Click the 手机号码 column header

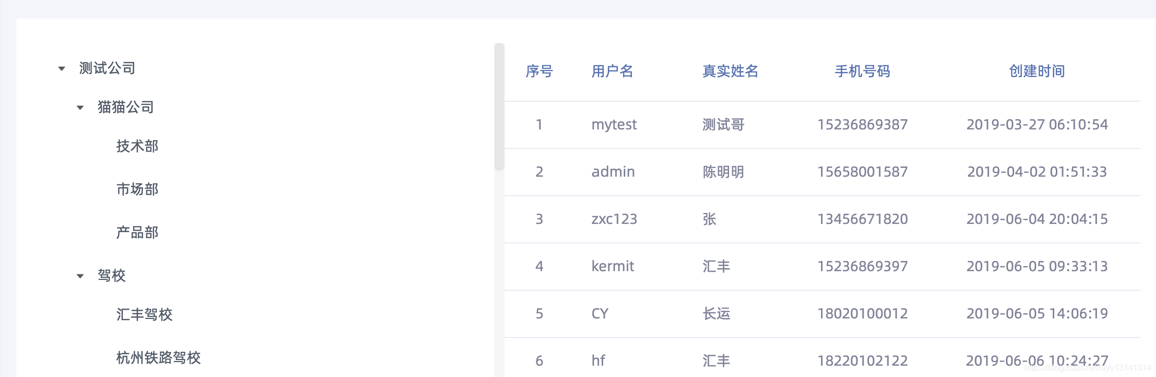pyautogui.click(x=863, y=71)
